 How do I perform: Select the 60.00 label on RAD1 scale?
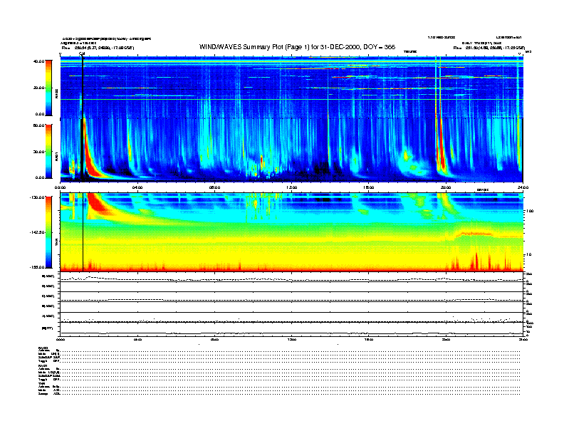[x=39, y=125]
